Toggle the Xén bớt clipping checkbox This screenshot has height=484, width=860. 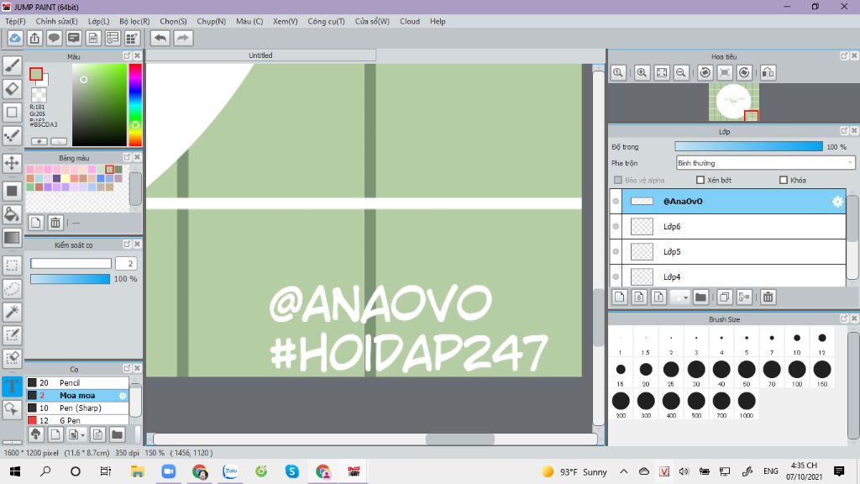point(700,180)
